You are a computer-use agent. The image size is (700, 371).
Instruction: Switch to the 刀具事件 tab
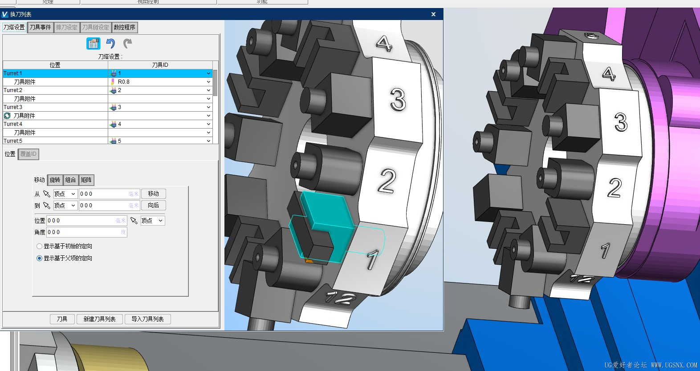[41, 28]
